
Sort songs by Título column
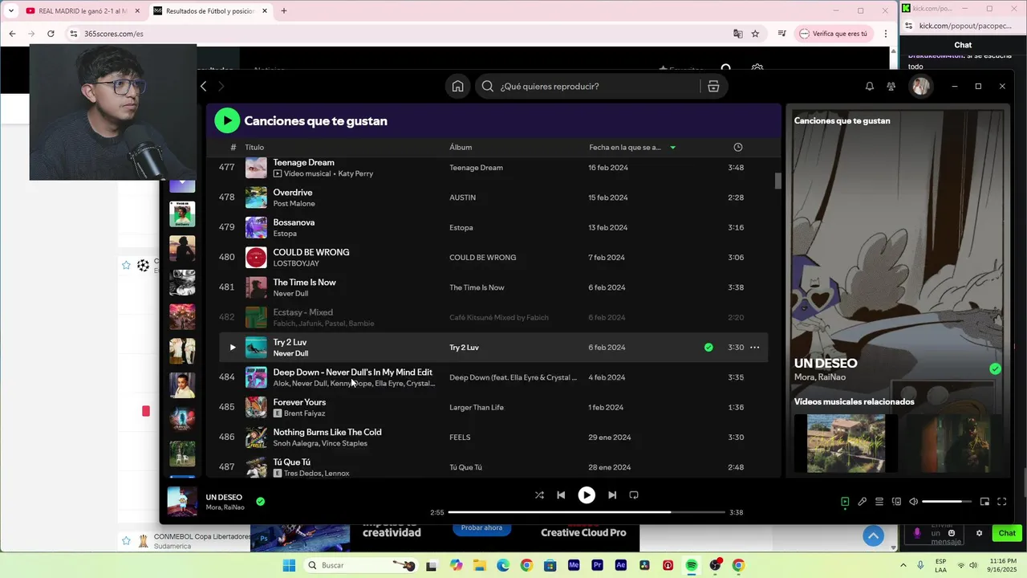(254, 148)
